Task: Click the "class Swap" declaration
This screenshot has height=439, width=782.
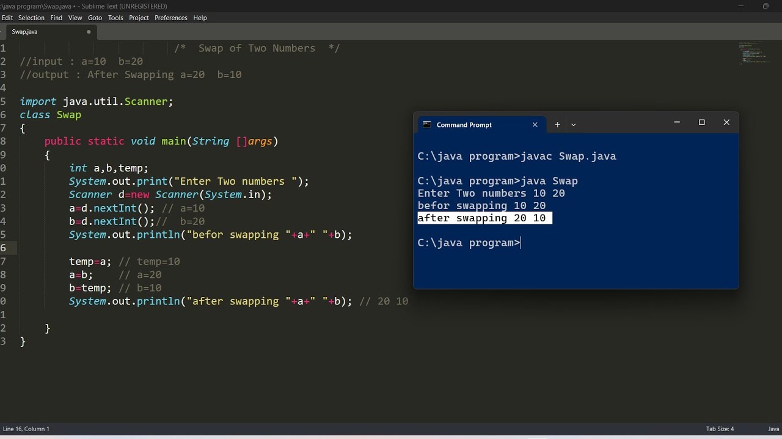Action: click(x=50, y=115)
